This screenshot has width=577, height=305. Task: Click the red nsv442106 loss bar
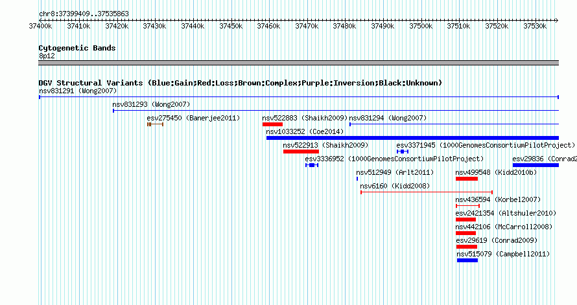tap(466, 233)
